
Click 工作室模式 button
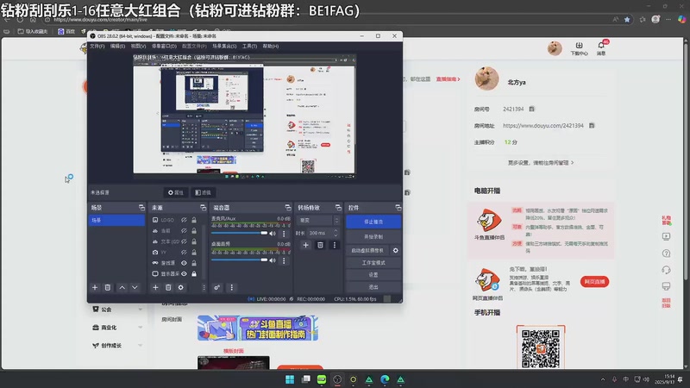373,263
